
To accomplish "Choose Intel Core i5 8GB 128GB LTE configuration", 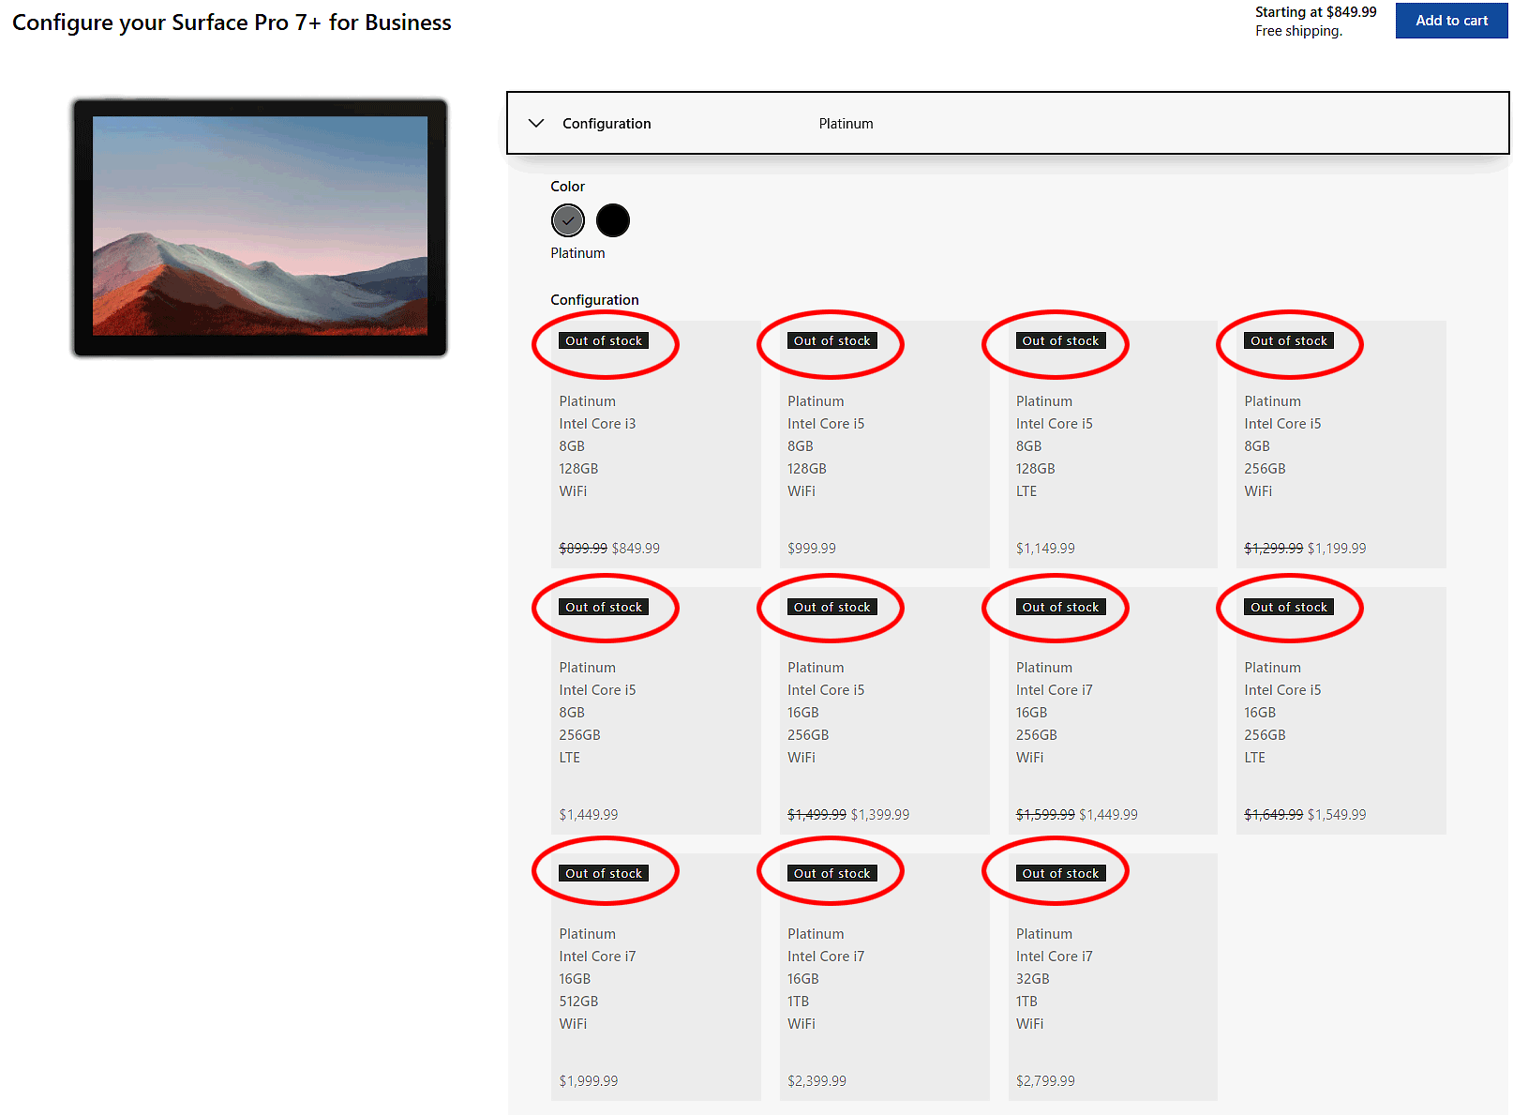I will pyautogui.click(x=1113, y=444).
